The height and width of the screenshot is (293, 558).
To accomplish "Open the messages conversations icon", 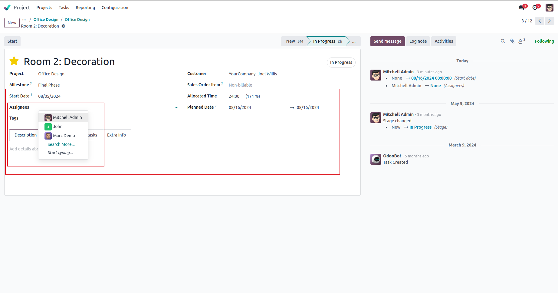I will [522, 8].
